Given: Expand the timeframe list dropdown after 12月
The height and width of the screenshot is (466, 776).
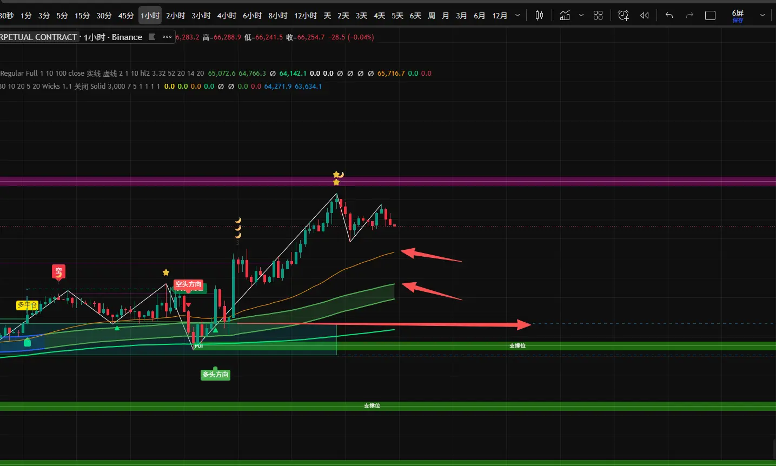Looking at the screenshot, I should click(x=518, y=16).
